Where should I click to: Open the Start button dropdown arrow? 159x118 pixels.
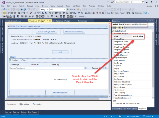tap(75, 10)
